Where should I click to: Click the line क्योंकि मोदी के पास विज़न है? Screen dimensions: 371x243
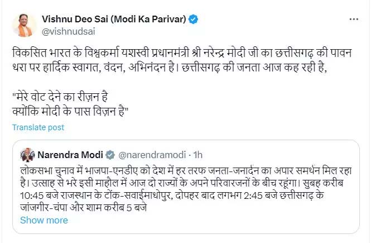tap(71, 109)
